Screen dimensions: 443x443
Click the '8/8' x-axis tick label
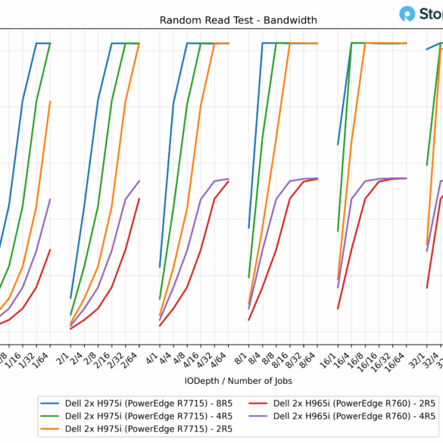[x=269, y=358]
